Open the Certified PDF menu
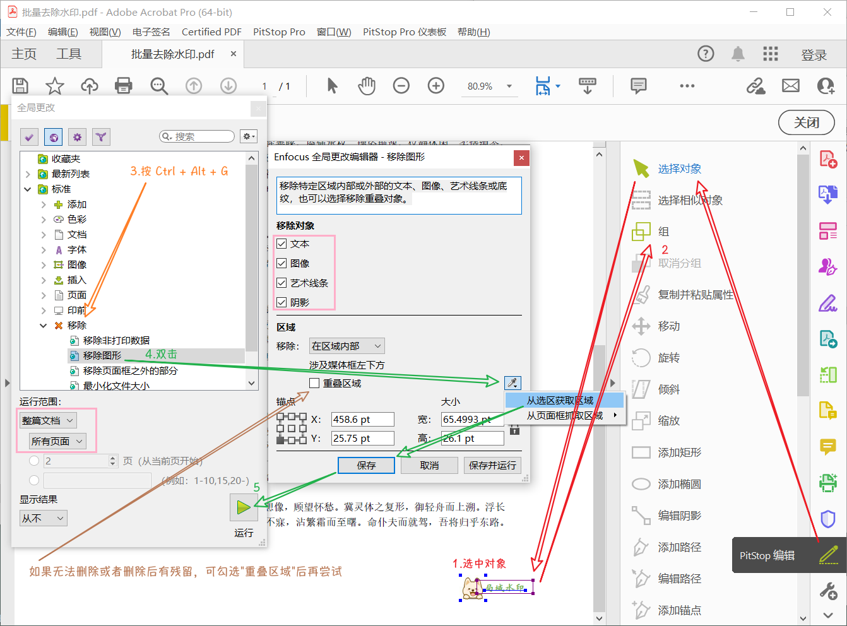This screenshot has height=626, width=847. [x=211, y=32]
